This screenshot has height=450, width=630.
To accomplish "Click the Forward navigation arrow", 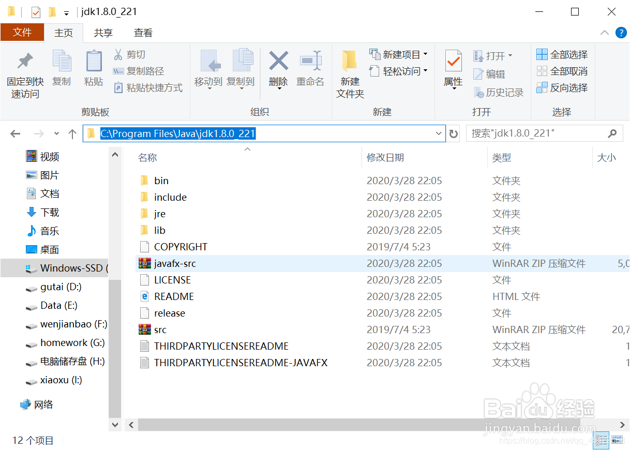I will coord(39,134).
